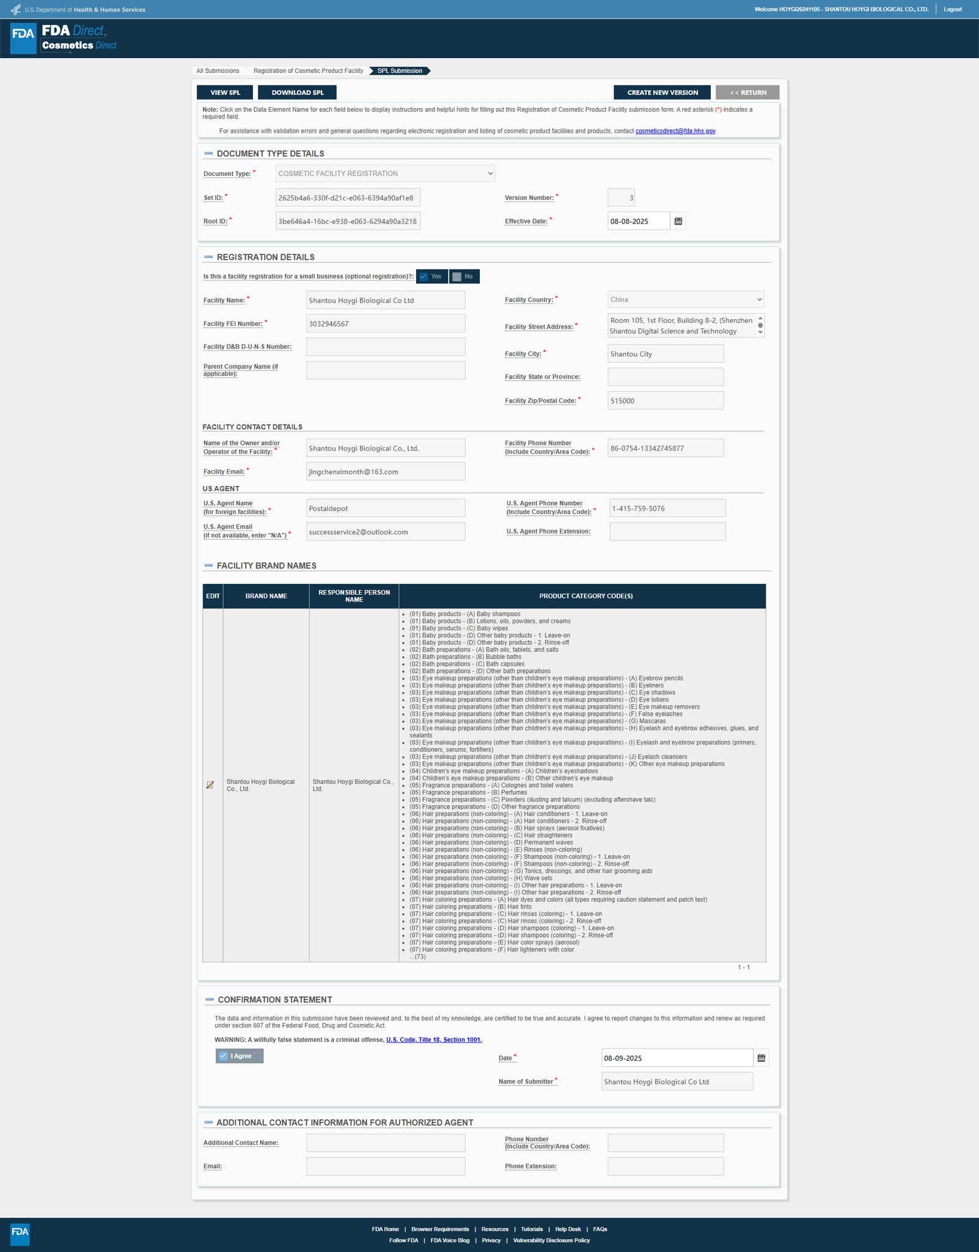Image resolution: width=979 pixels, height=1252 pixels.
Task: Open the confirmation Date calendar picker
Action: point(761,1058)
